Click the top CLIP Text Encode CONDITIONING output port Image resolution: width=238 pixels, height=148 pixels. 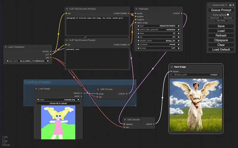[129, 13]
